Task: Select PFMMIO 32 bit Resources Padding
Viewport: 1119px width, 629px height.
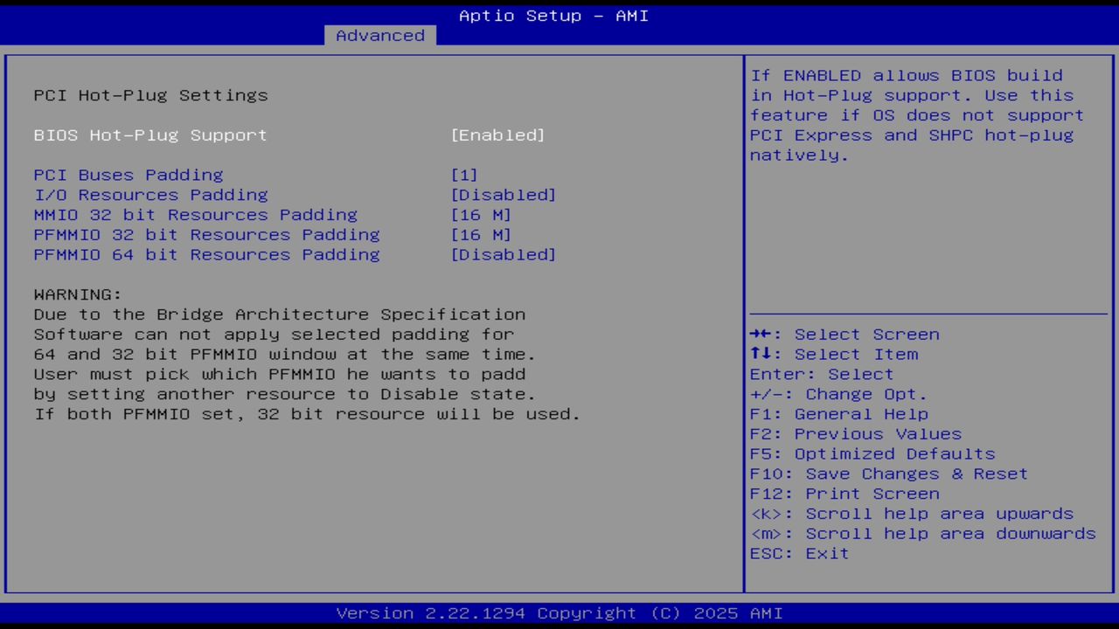Action: (206, 234)
